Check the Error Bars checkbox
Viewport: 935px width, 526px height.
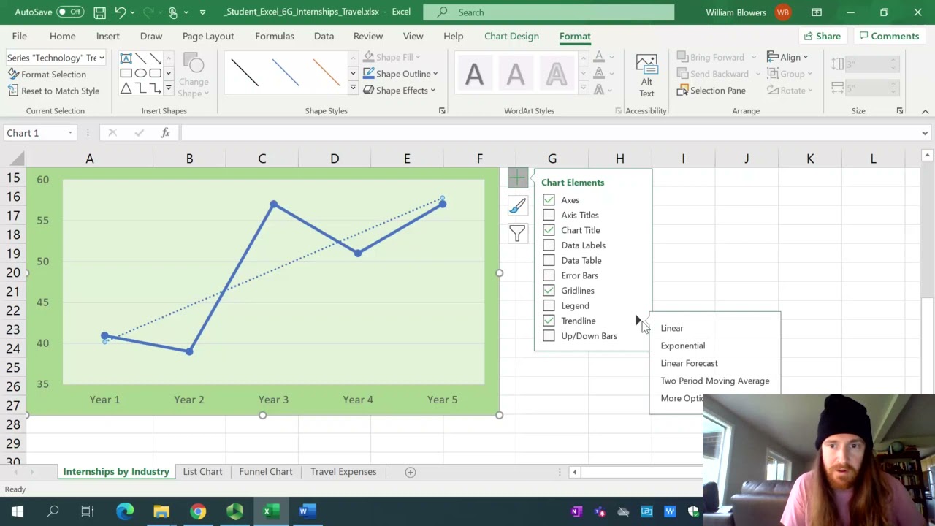(549, 275)
